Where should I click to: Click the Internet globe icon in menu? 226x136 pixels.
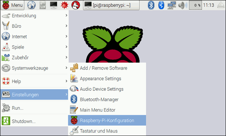[6, 36]
